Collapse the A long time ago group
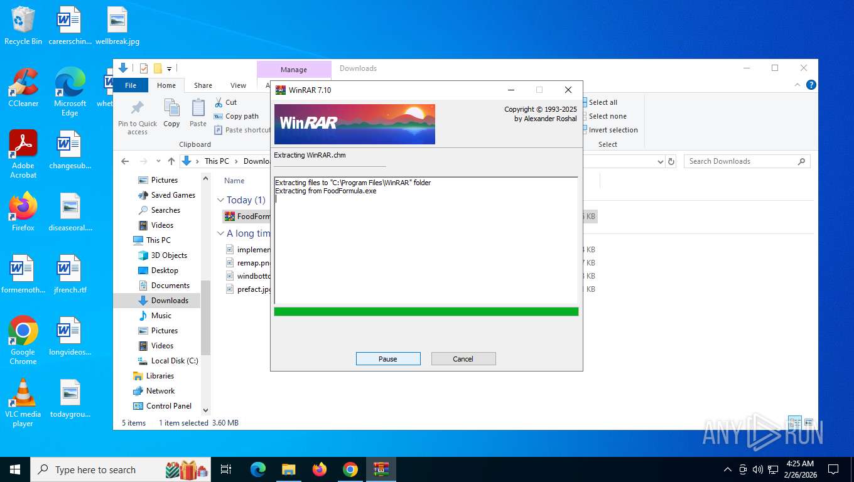This screenshot has height=482, width=854. click(220, 233)
